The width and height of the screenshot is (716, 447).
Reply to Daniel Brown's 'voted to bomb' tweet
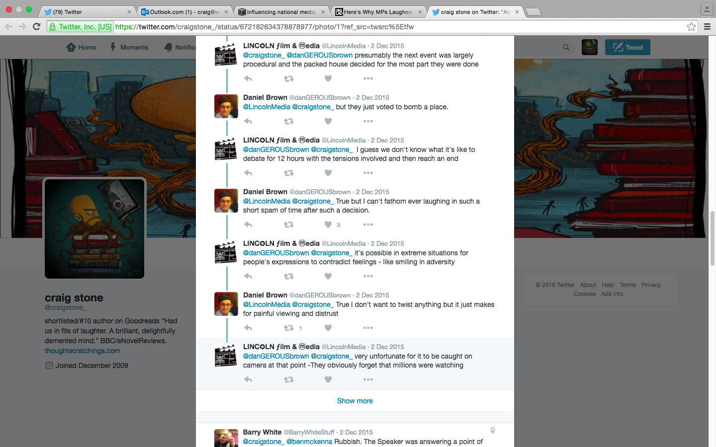(248, 121)
